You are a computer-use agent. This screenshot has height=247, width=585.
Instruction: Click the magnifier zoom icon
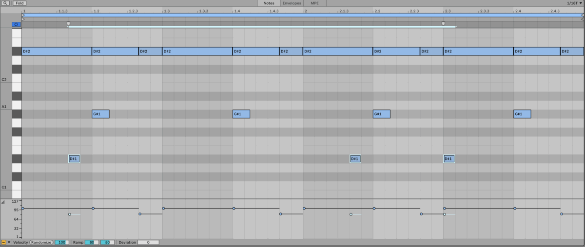tap(6, 3)
